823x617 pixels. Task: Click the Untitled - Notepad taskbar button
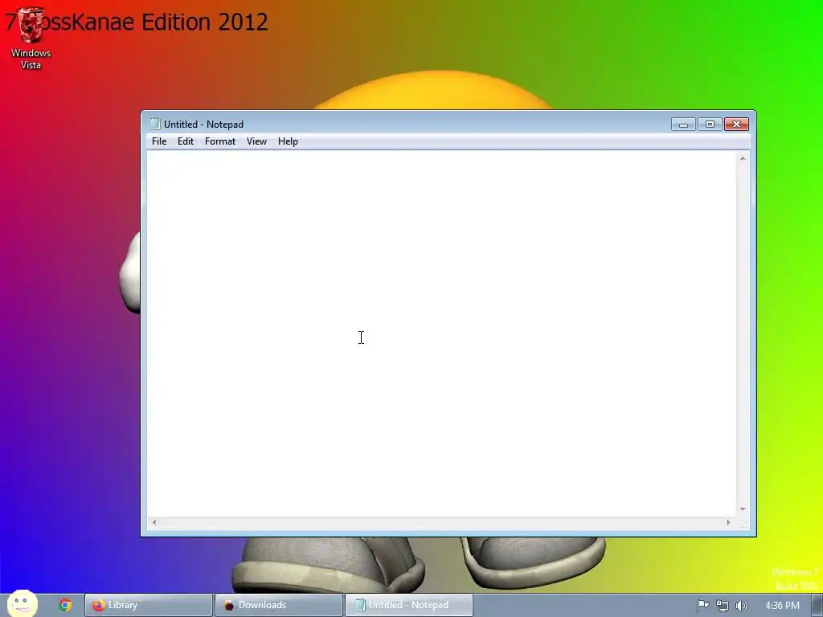409,605
